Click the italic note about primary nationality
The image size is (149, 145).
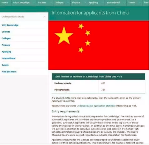click(x=96, y=99)
